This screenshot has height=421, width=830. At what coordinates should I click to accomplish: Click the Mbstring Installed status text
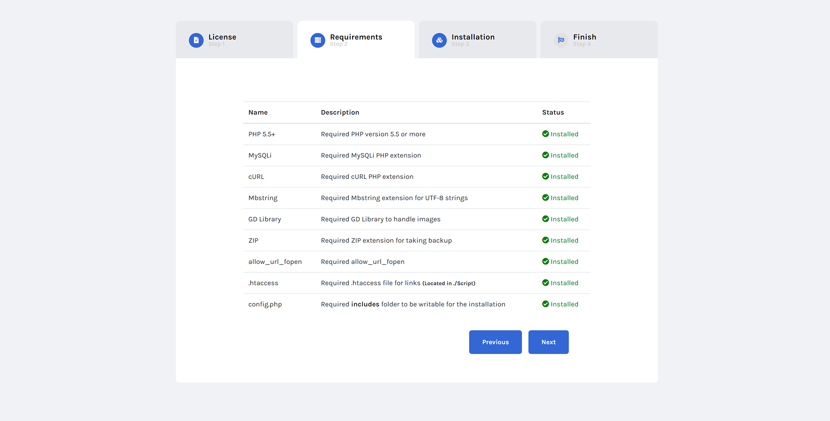(564, 198)
